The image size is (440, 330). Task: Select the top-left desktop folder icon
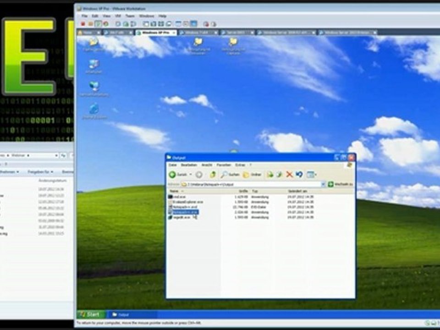[x=93, y=44]
